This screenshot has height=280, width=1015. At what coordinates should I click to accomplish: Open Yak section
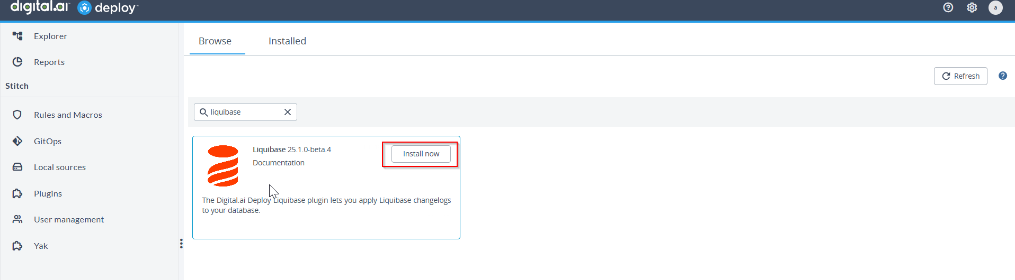tap(41, 246)
